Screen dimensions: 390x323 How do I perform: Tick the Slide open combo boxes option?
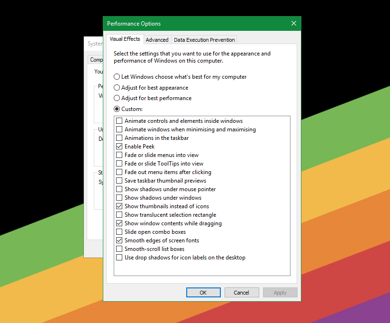(119, 232)
